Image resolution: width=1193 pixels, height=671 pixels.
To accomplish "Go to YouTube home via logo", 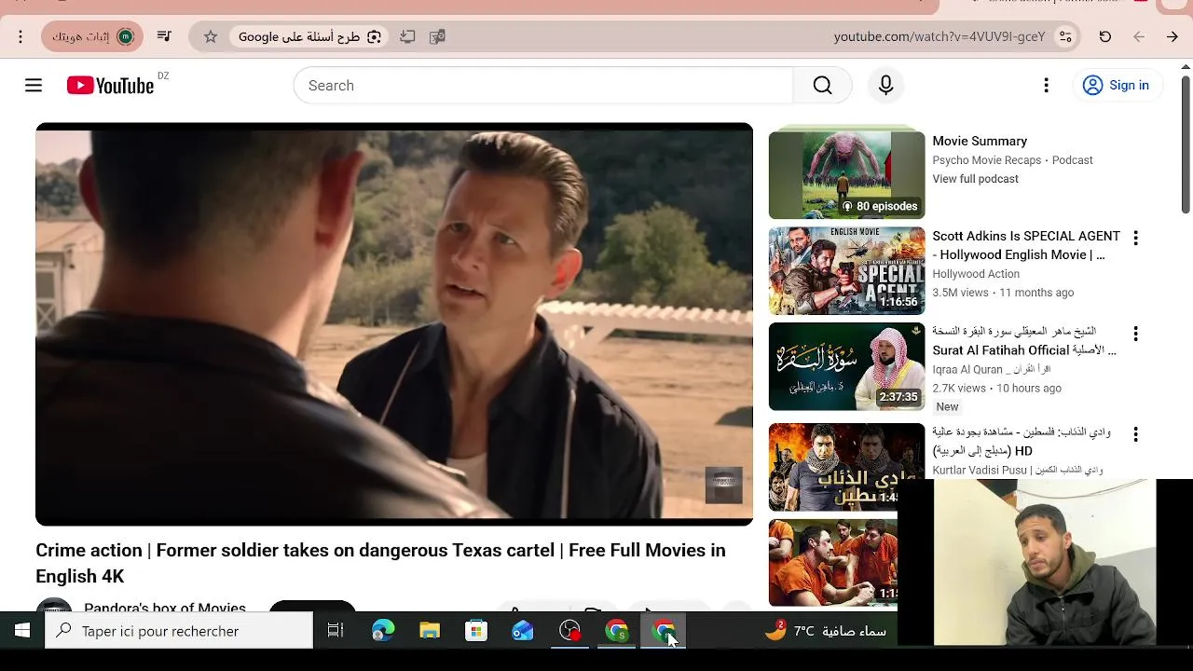I will click(x=110, y=86).
